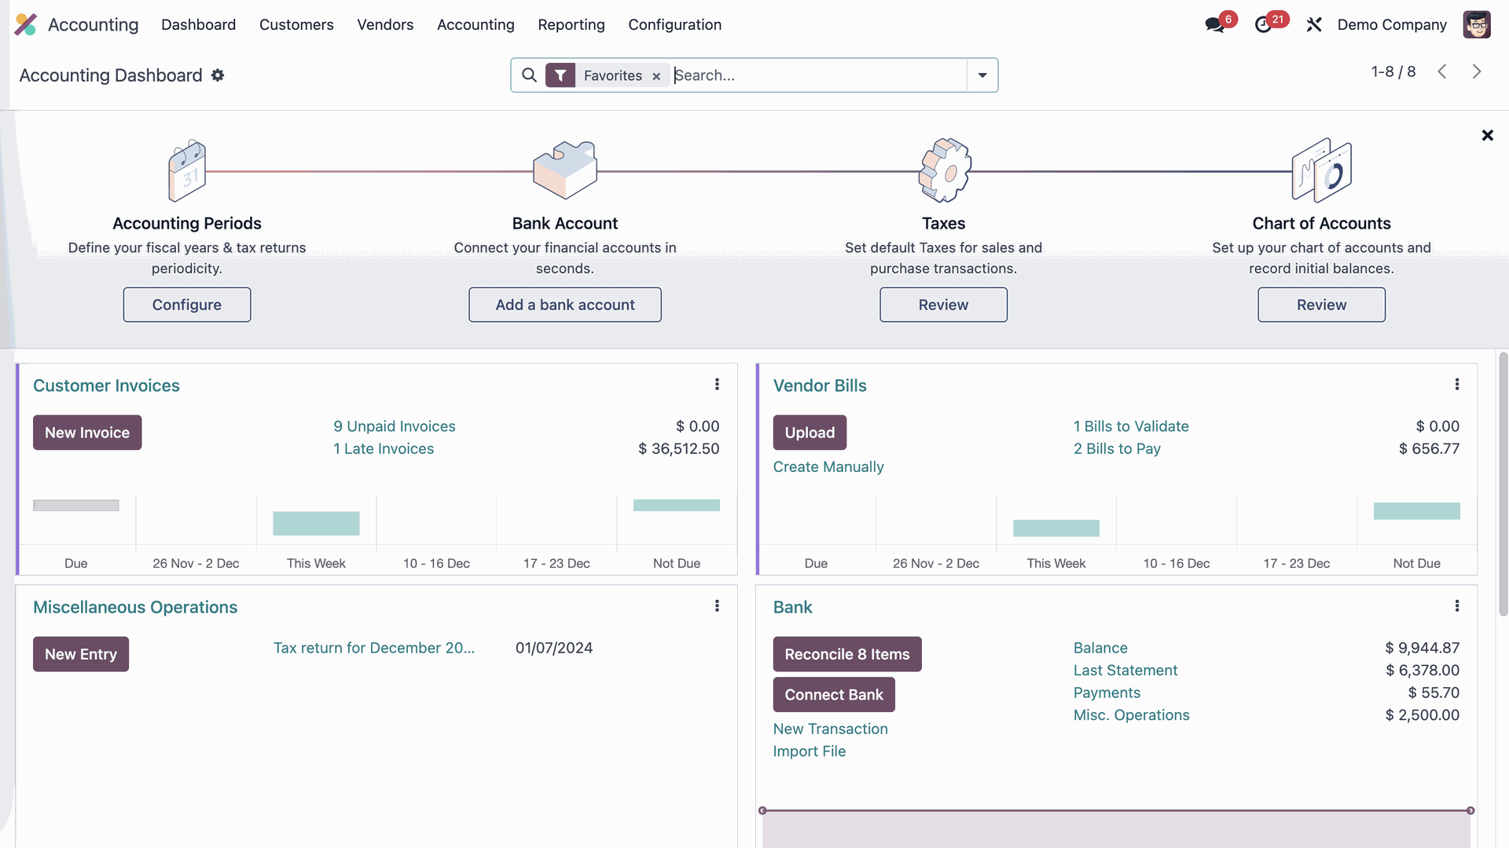The height and width of the screenshot is (848, 1509).
Task: Click the Upload button
Action: 810,433
